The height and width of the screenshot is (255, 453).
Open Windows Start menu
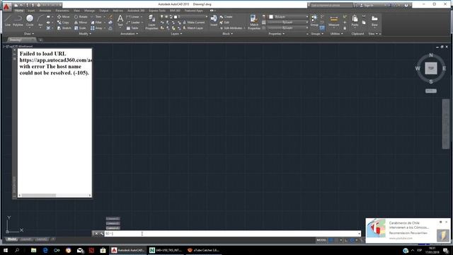pyautogui.click(x=6, y=250)
